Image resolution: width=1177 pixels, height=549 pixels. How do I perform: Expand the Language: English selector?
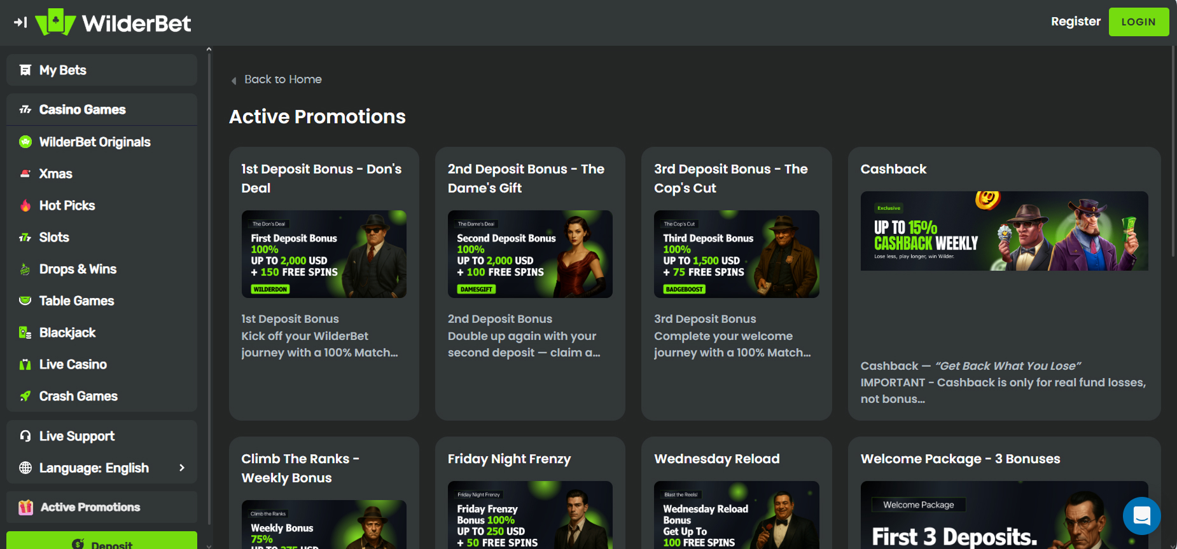click(x=94, y=468)
